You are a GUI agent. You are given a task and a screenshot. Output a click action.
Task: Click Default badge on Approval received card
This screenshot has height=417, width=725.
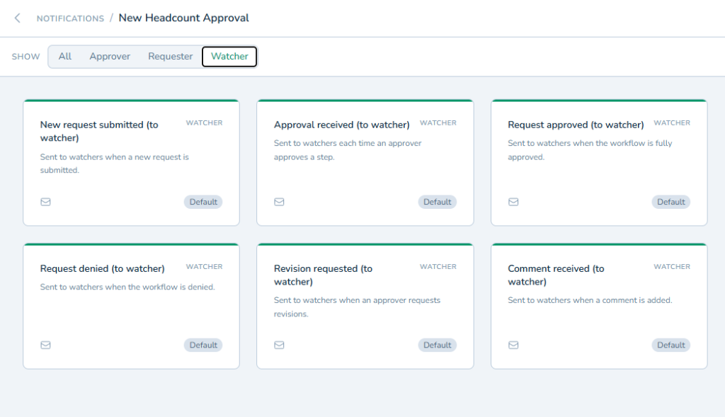point(437,202)
